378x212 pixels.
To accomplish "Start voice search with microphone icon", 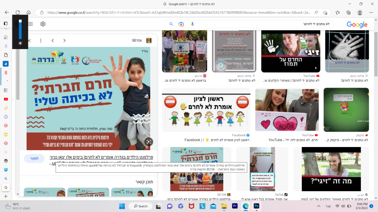I will (x=192, y=24).
